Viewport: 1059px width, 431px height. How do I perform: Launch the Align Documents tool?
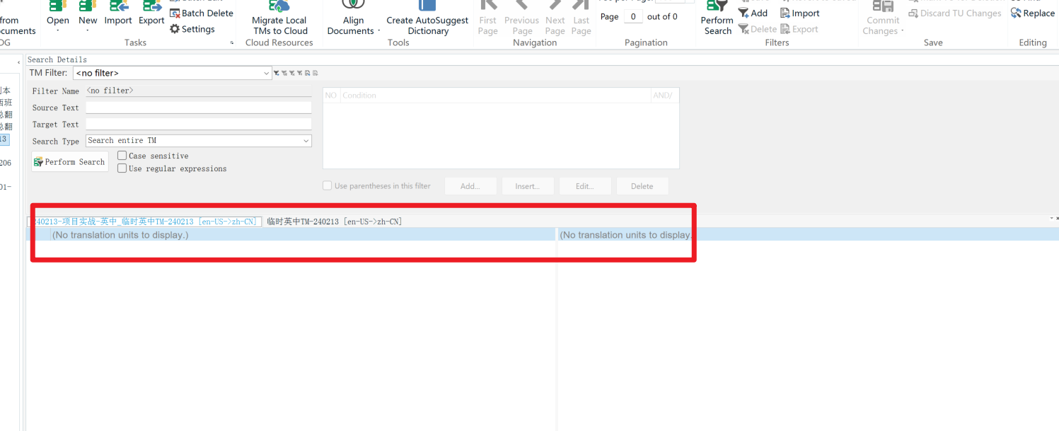click(x=353, y=18)
